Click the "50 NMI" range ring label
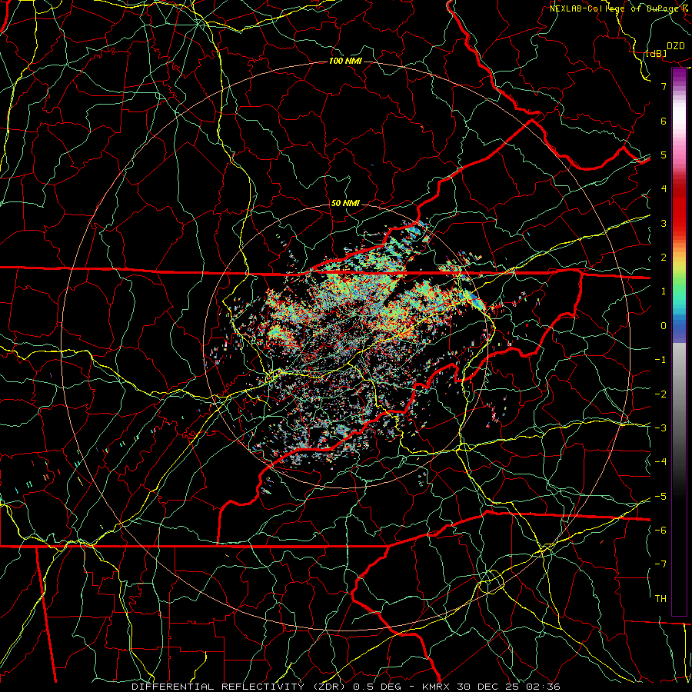 point(345,204)
